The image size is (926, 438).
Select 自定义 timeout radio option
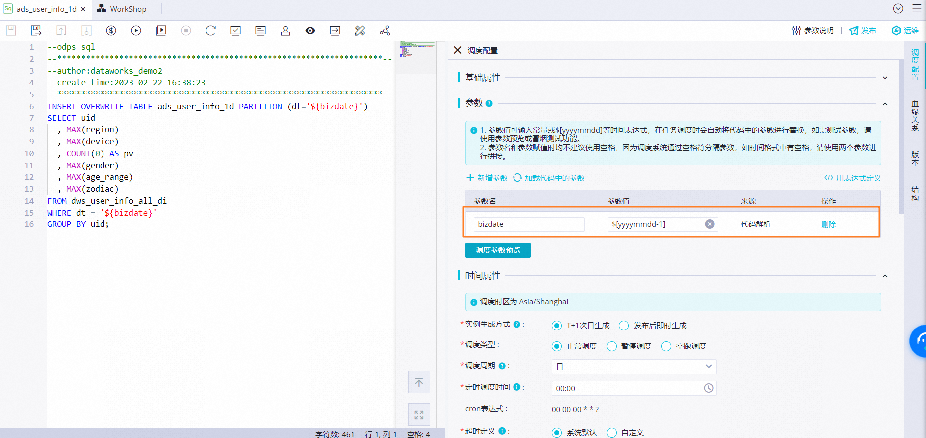point(612,433)
